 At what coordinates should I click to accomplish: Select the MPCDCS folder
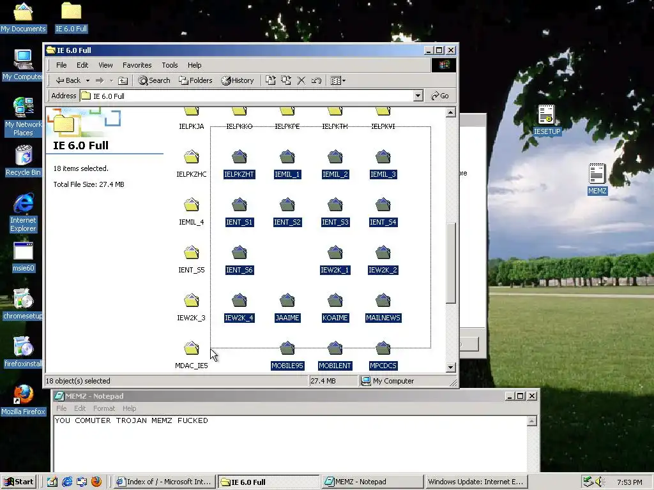coord(383,355)
